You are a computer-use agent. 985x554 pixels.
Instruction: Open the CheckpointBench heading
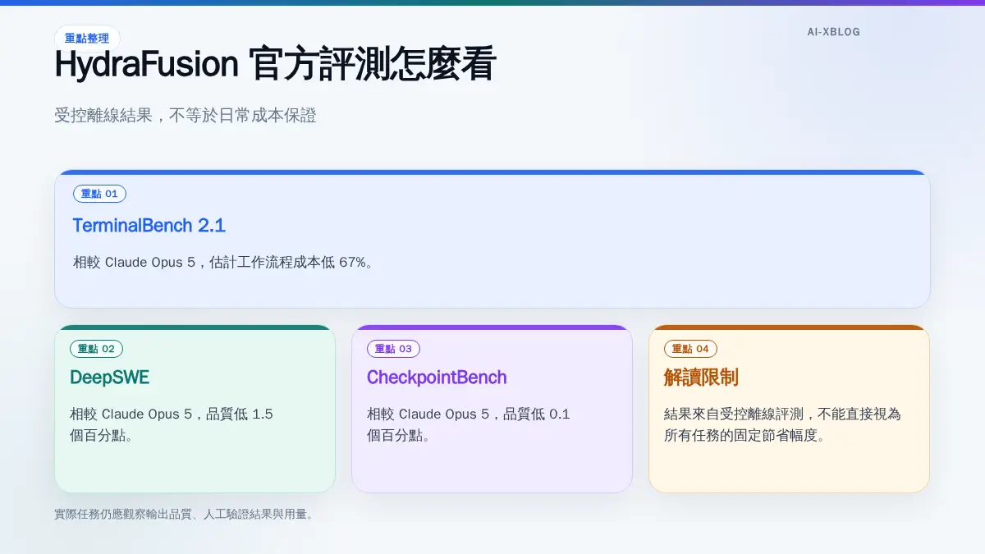click(x=437, y=378)
